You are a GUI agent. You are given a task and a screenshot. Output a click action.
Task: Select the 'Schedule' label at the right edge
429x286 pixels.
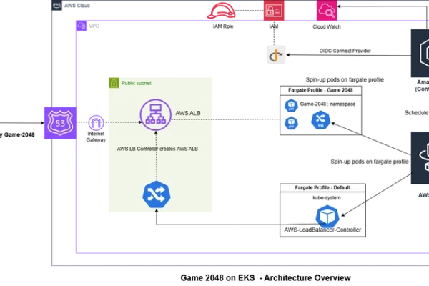pos(416,112)
